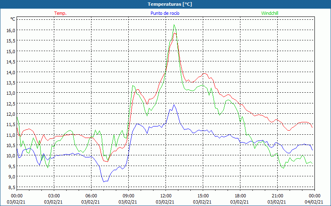Click the 10,5 y-axis value
The width and height of the screenshot is (331, 206).
[x=11, y=145]
